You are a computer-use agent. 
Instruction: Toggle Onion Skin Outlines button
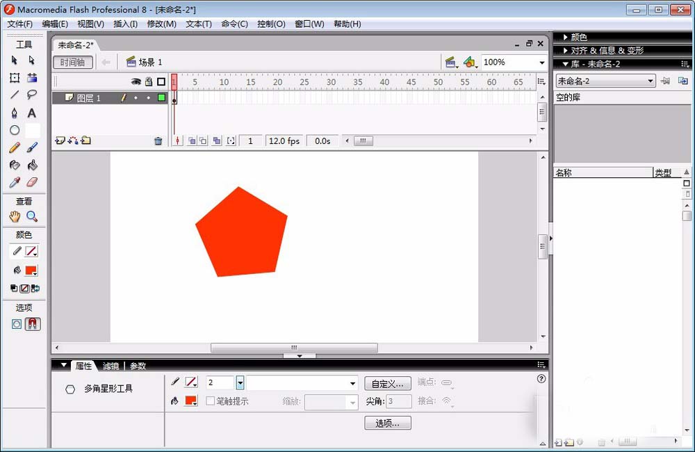(x=203, y=141)
